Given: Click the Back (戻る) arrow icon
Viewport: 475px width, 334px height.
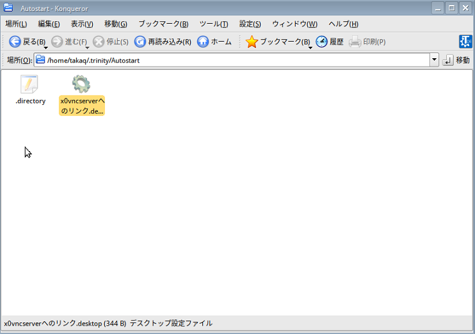Looking at the screenshot, I should (15, 42).
